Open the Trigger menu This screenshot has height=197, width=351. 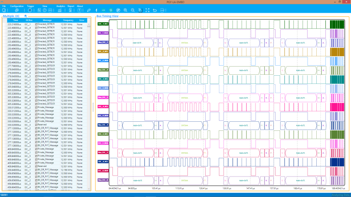coord(31,6)
